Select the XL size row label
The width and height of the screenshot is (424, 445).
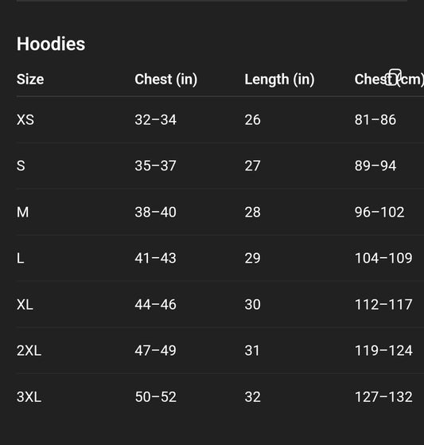(25, 305)
